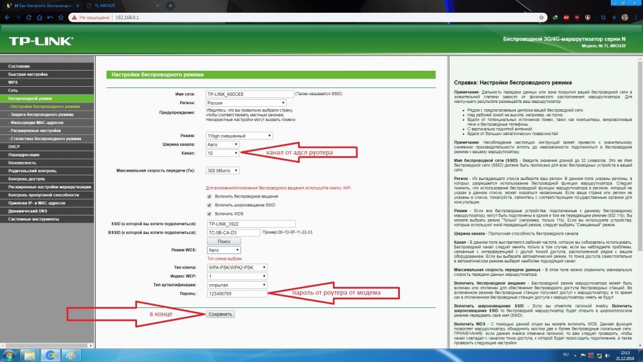Open a new browser tab

point(170,5)
